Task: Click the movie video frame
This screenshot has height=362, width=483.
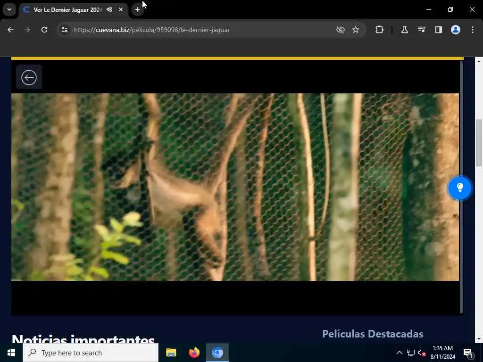Action: coord(235,187)
